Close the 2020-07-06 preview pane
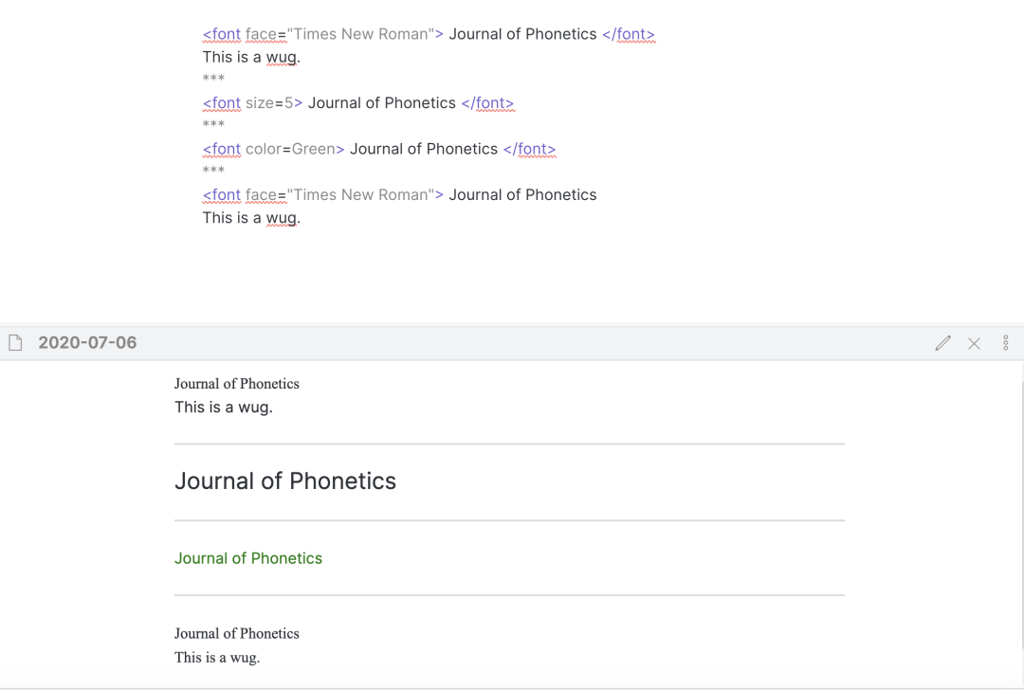The height and width of the screenshot is (690, 1024). pyautogui.click(x=974, y=343)
